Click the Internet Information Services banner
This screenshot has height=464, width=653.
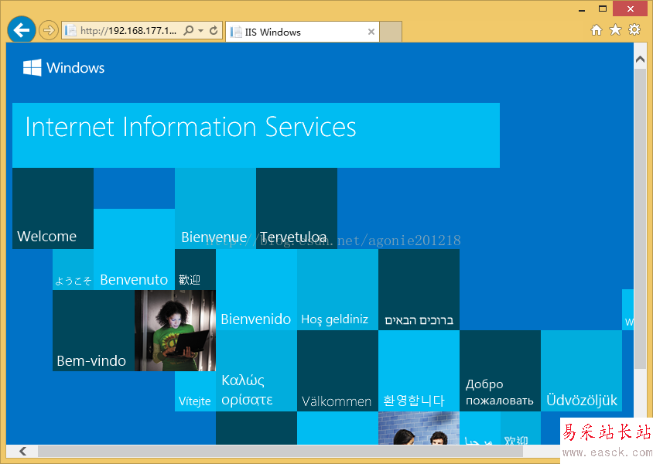255,135
